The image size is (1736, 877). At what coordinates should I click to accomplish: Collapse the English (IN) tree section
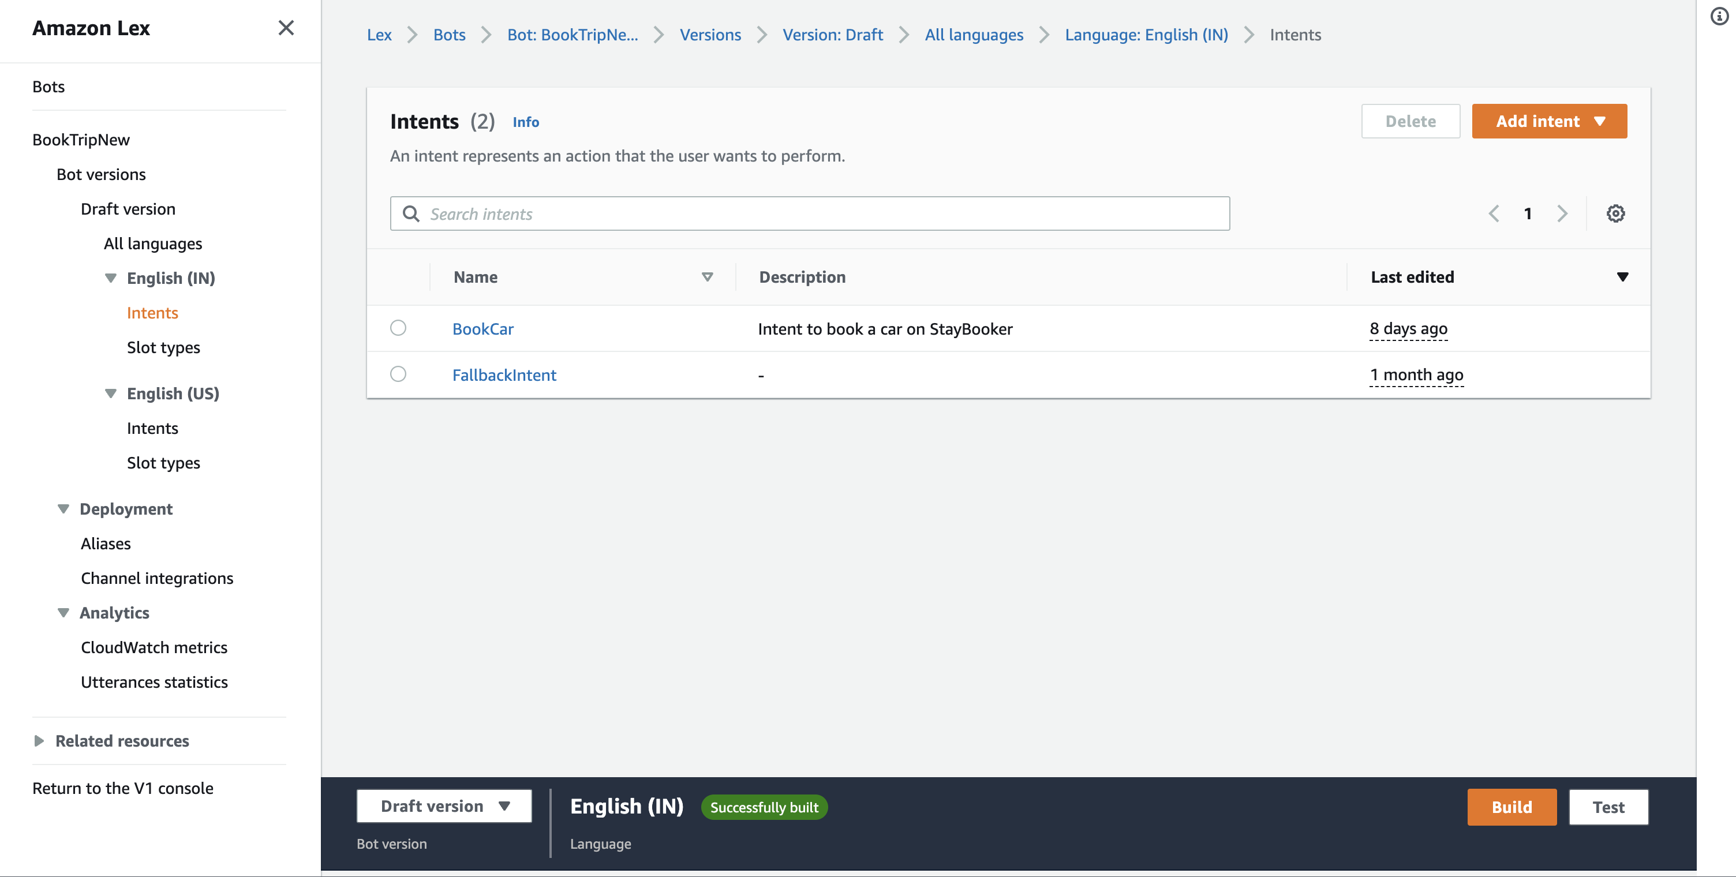(x=111, y=278)
